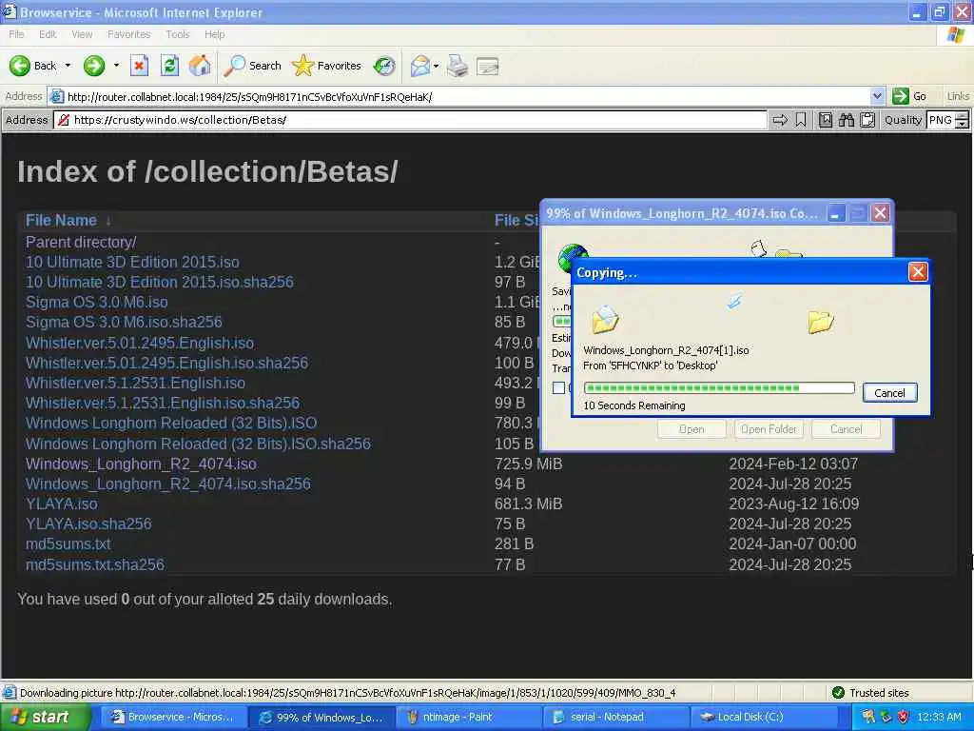Click the download dialog progress bar
The height and width of the screenshot is (731, 974).
point(561,321)
